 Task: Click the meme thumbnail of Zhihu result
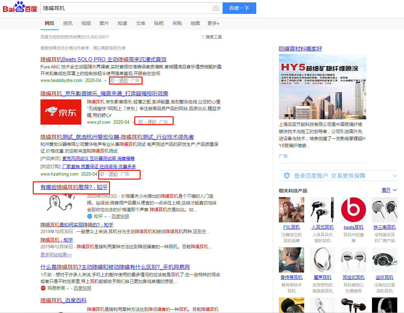point(61,203)
